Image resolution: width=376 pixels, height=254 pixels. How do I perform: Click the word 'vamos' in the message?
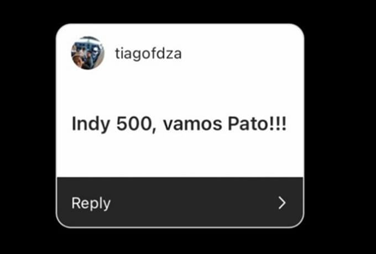pos(192,124)
